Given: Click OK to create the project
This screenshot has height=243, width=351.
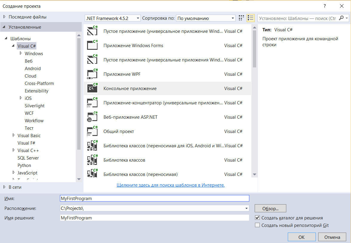Looking at the screenshot, I should click(x=301, y=237).
